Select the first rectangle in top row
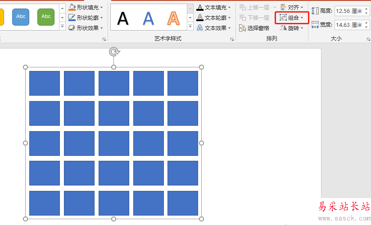Screen dimensions: 371x225 [x=45, y=84]
